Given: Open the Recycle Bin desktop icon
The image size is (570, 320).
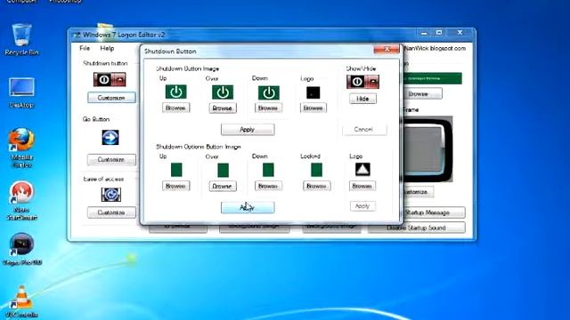Looking at the screenshot, I should (x=21, y=39).
